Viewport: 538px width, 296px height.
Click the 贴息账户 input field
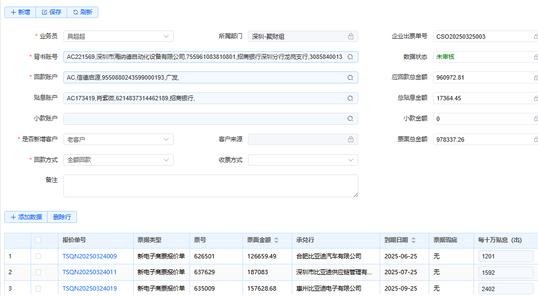point(211,98)
